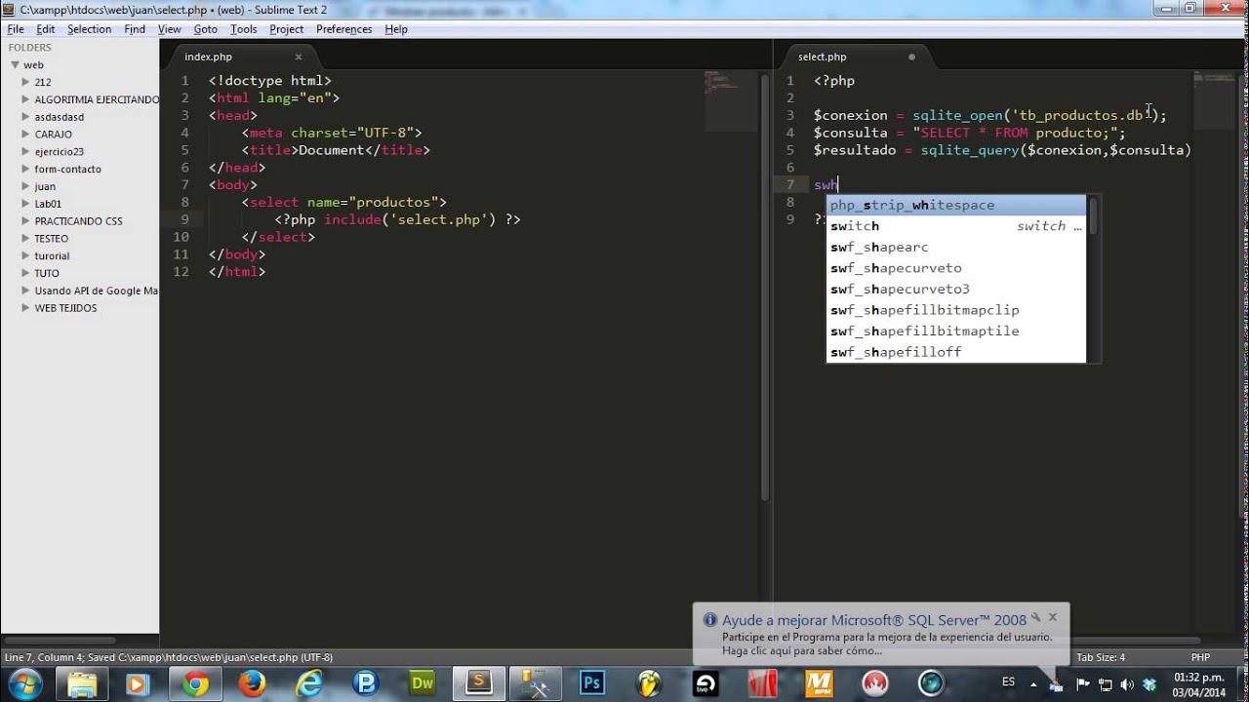
Task: Open Dropbox tray icon
Action: 1148,683
